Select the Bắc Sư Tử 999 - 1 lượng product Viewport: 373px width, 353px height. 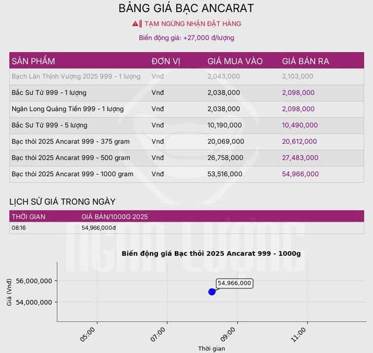click(x=50, y=92)
